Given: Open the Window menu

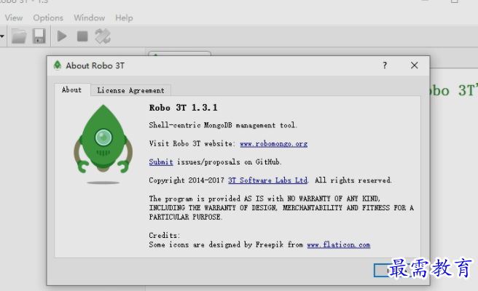Looking at the screenshot, I should pos(90,18).
